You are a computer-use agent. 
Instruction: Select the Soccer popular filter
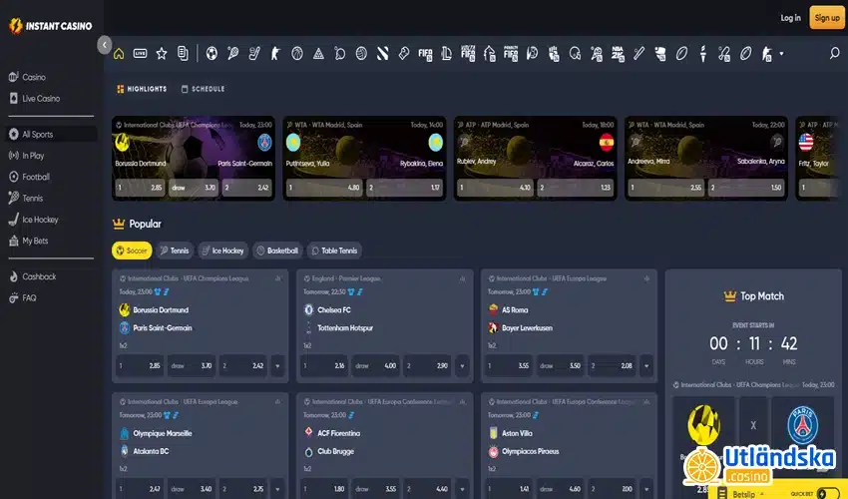[x=132, y=250]
